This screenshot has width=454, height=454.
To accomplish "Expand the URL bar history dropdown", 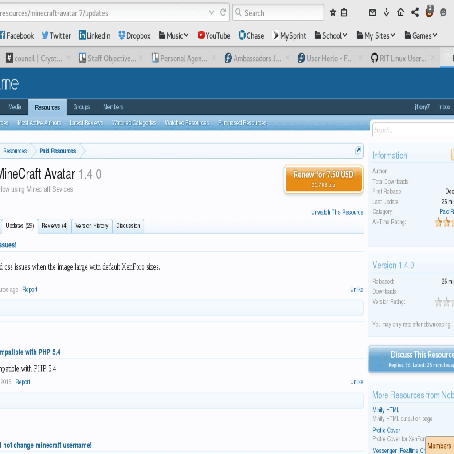I will [x=211, y=12].
